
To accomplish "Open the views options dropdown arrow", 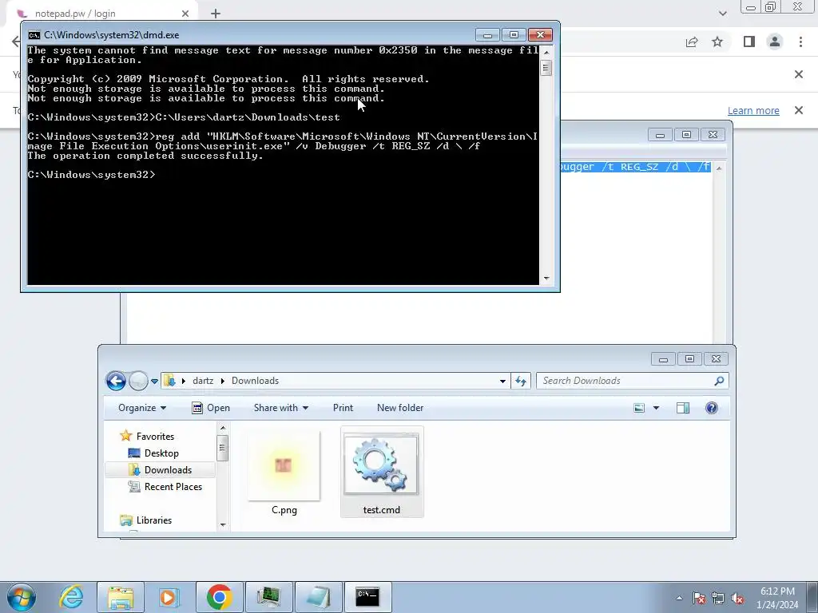I will 656,408.
